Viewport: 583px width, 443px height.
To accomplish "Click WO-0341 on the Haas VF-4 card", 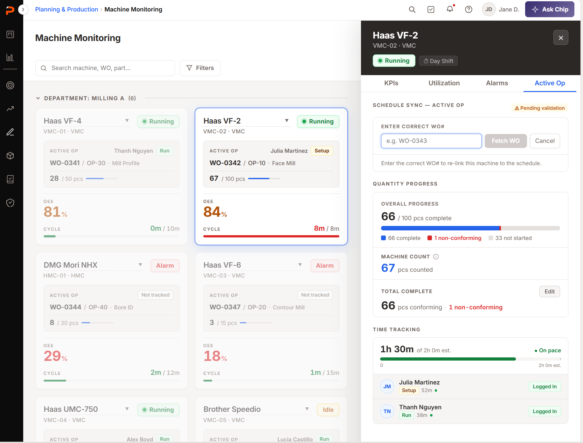I will click(x=65, y=163).
